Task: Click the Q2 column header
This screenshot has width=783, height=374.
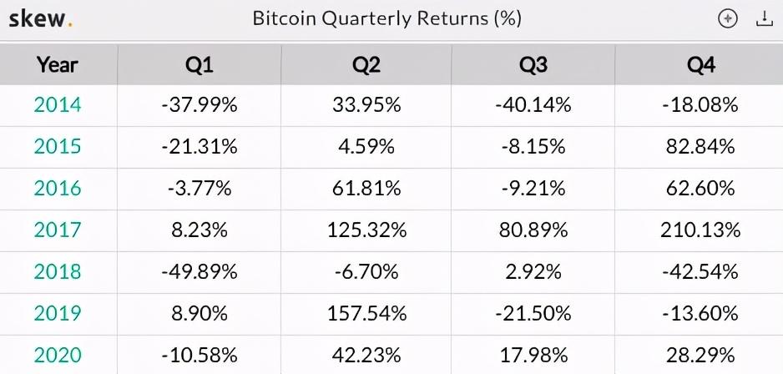Action: (365, 64)
